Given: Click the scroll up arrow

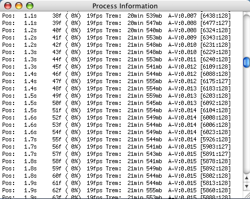Looking at the screenshot, I should coord(246,178).
